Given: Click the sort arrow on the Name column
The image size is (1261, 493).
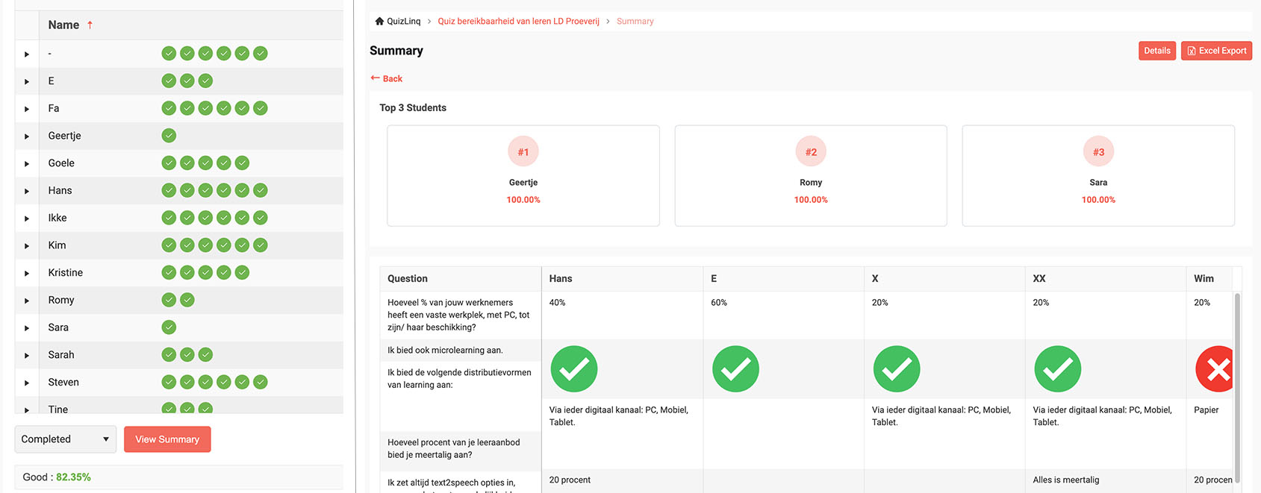Looking at the screenshot, I should pos(90,23).
